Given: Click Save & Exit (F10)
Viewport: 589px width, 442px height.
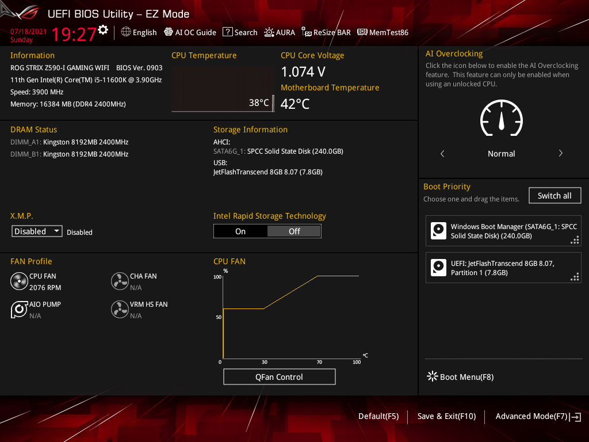Looking at the screenshot, I should coord(446,416).
